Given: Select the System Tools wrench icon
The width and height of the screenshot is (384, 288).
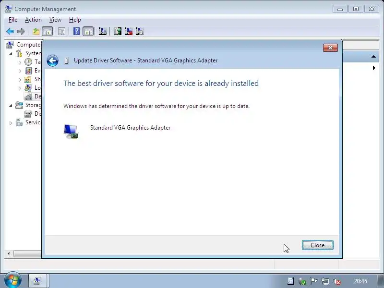Looking at the screenshot, I should (19, 53).
